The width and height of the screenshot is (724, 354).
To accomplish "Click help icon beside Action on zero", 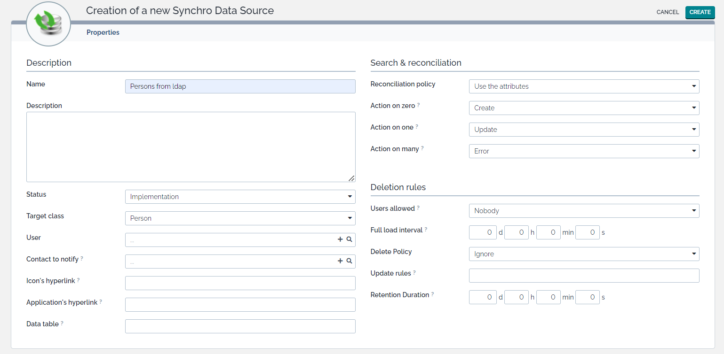I will pos(418,105).
